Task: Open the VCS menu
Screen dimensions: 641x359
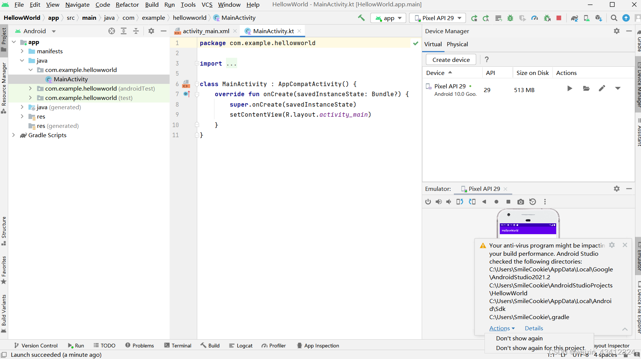Action: click(207, 4)
